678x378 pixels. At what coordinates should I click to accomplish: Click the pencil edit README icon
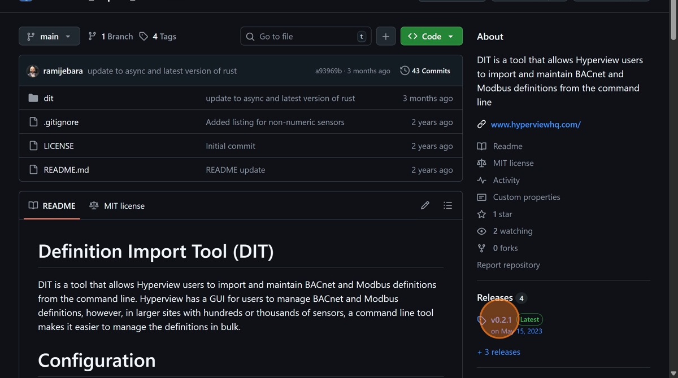(425, 205)
